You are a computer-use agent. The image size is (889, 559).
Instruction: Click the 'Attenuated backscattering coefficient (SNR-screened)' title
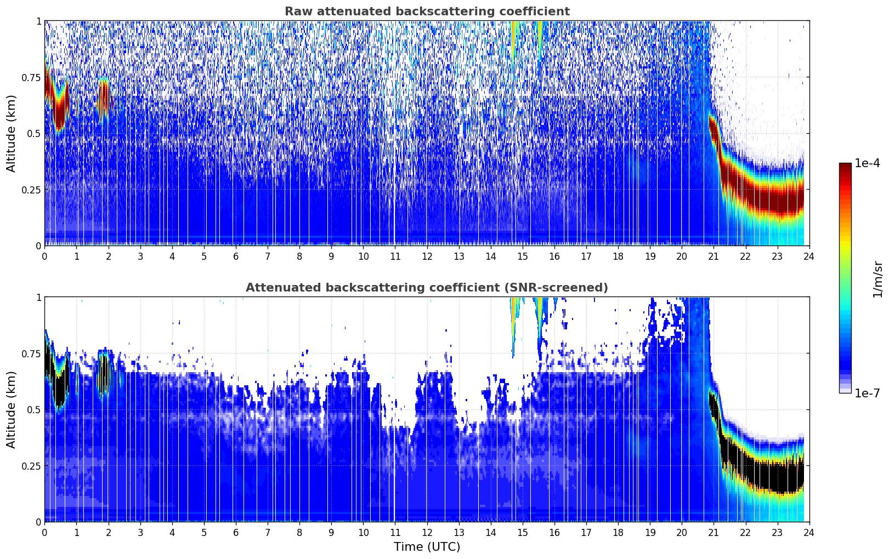[x=427, y=288]
